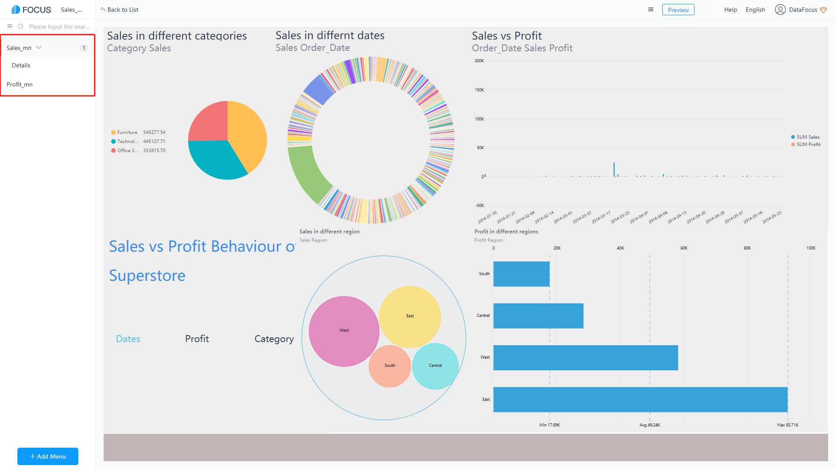This screenshot has width=836, height=469.
Task: Click the plus icon in Add Menu
Action: point(32,456)
